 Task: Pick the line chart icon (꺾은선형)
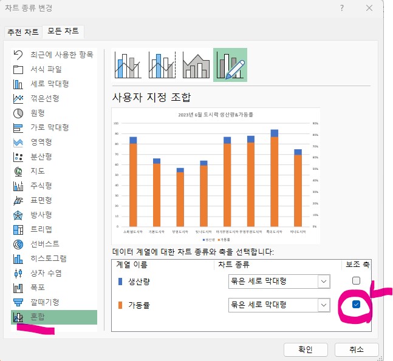(18, 99)
